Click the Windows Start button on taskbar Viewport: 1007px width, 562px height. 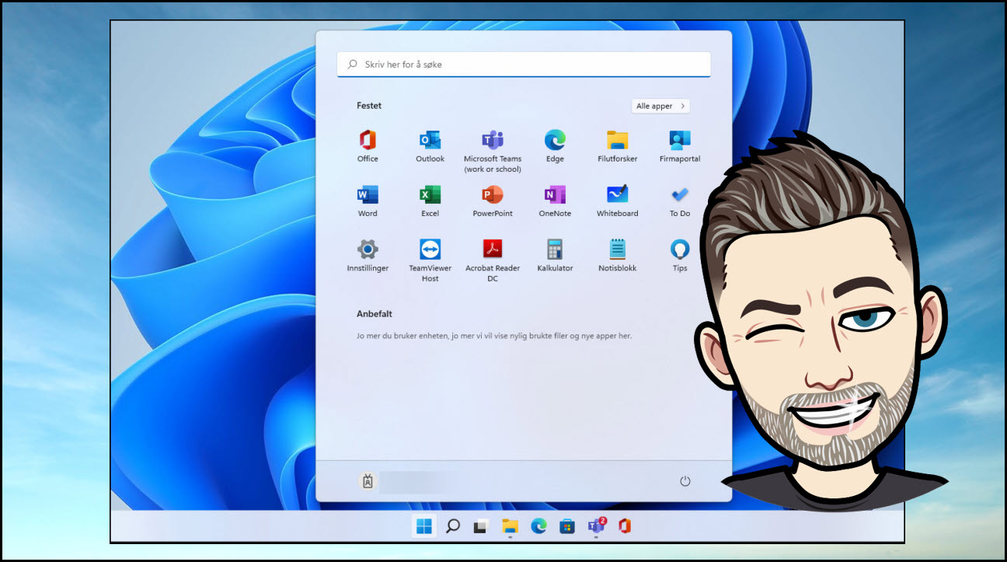(x=424, y=526)
